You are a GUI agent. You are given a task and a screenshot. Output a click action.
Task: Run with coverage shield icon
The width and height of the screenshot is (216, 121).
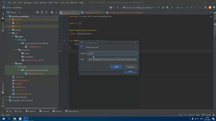click(167, 7)
